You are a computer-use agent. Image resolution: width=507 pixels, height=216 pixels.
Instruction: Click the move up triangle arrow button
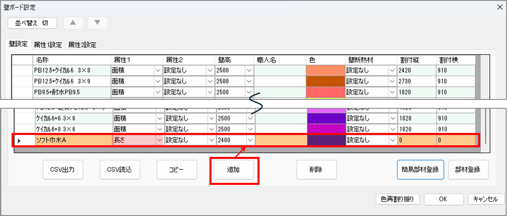72,23
